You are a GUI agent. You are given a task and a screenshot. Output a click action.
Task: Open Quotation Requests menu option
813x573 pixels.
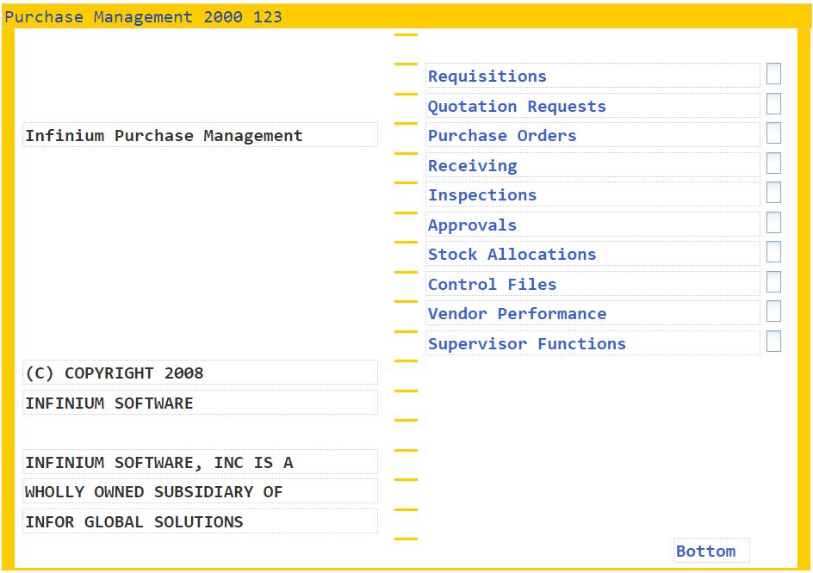click(593, 106)
